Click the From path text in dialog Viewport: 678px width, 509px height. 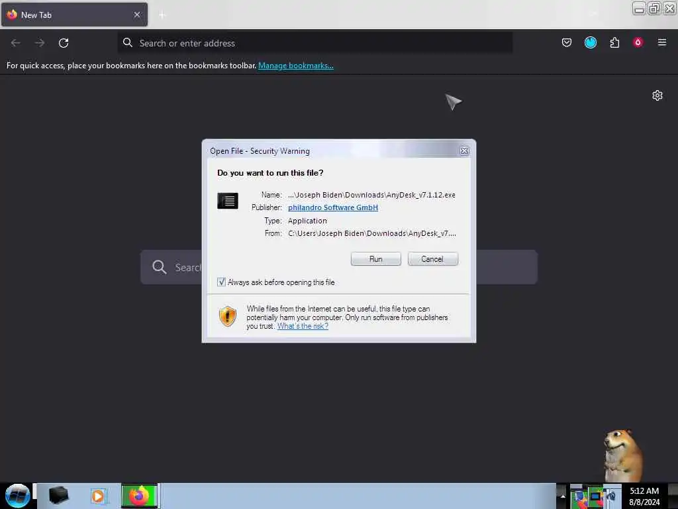pyautogui.click(x=372, y=233)
